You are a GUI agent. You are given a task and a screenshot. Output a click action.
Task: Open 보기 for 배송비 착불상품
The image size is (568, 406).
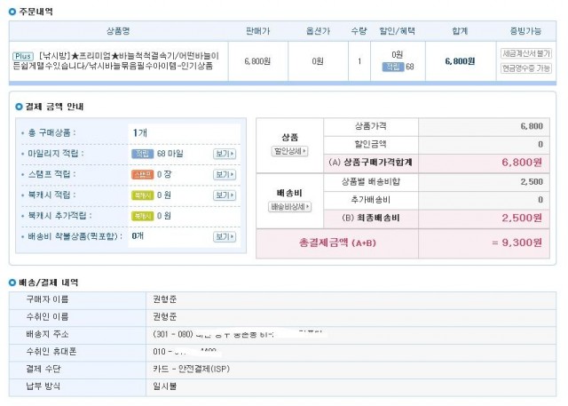[x=225, y=236]
